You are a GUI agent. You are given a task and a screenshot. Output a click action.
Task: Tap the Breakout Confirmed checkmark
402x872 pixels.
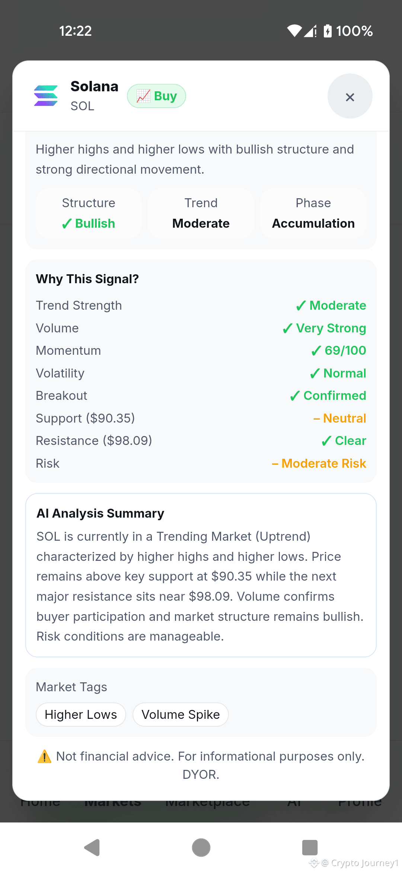tap(295, 396)
